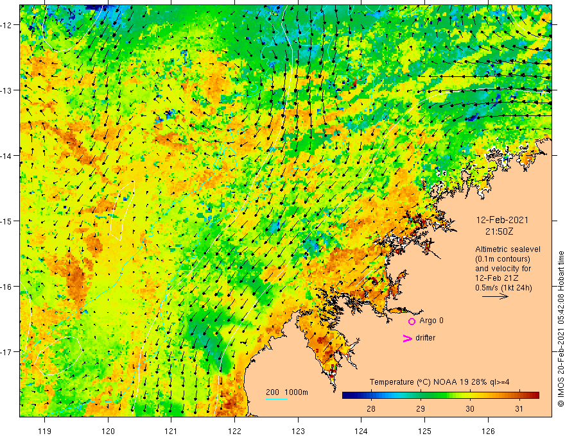Click the '-14' latitude axis label
Image resolution: width=565 pixels, height=436 pixels.
[x=7, y=156]
